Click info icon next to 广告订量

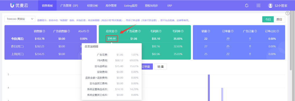click(256, 31)
